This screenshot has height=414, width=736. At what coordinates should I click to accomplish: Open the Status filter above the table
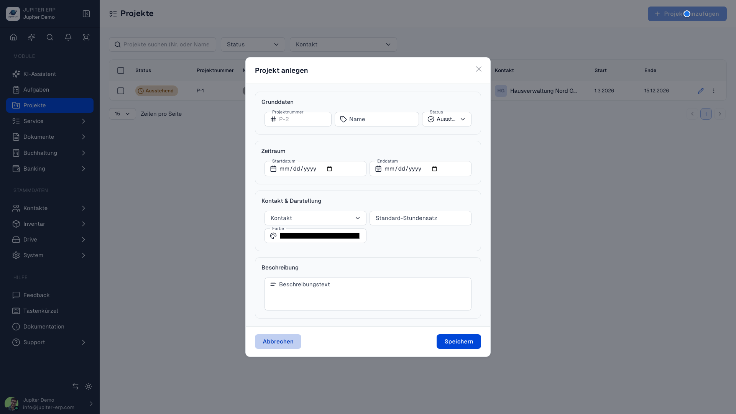253,44
